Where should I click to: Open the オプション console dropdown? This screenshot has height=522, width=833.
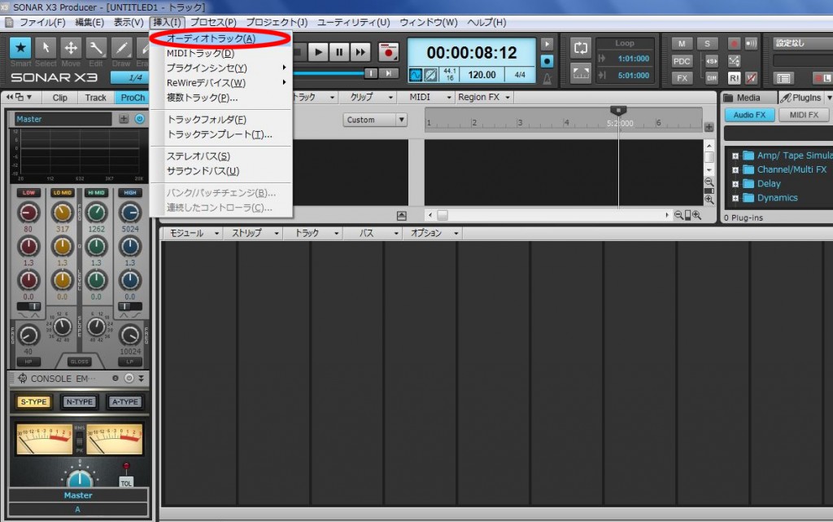[434, 234]
